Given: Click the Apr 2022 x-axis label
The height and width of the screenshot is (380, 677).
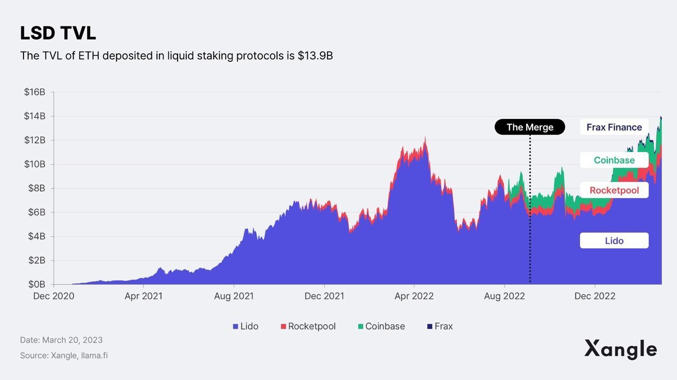Looking at the screenshot, I should click(414, 296).
